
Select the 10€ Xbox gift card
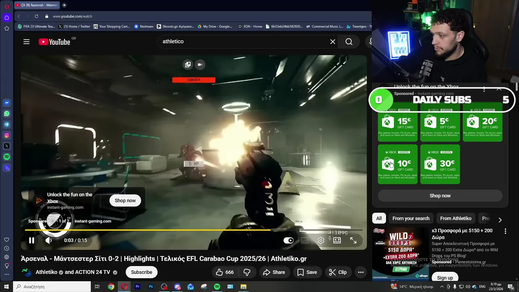point(398,164)
